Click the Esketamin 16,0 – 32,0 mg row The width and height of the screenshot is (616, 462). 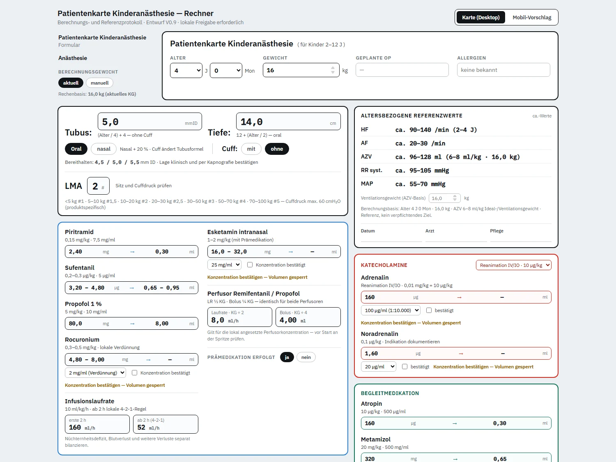click(274, 252)
